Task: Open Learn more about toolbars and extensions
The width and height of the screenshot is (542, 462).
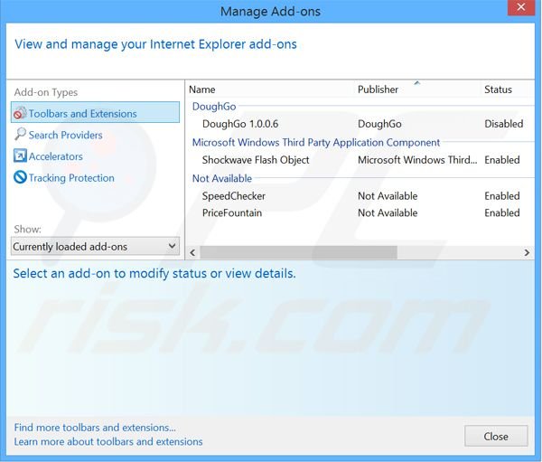Action: coord(108,441)
